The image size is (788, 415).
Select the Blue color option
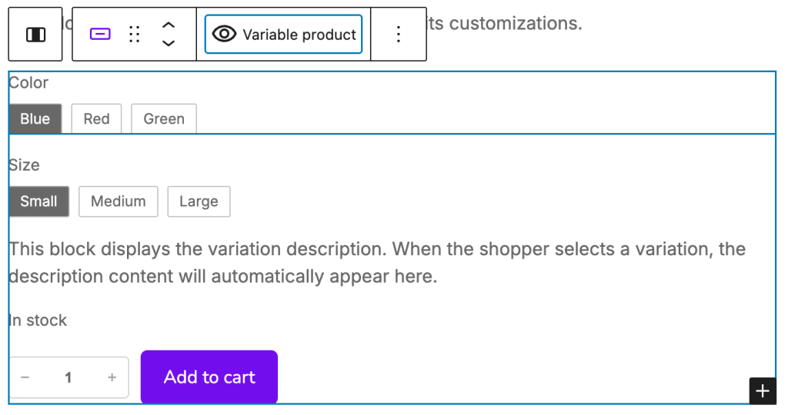pos(35,119)
